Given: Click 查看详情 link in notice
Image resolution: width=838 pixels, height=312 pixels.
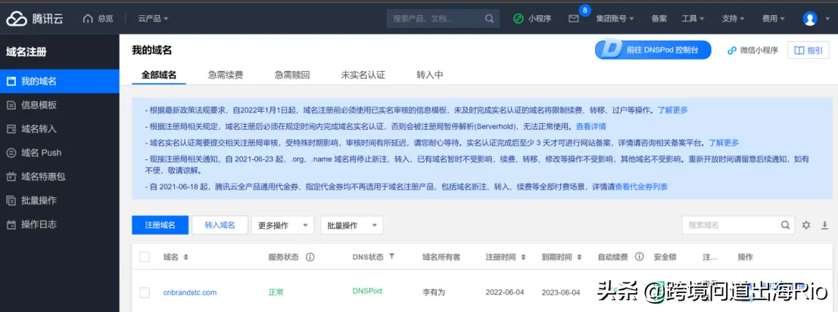Looking at the screenshot, I should click(590, 126).
